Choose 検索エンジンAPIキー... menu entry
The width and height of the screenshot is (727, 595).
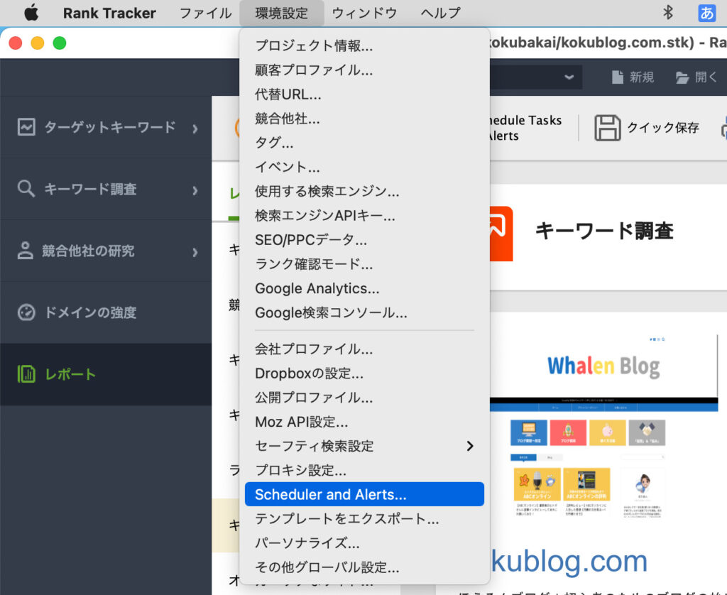(364, 215)
